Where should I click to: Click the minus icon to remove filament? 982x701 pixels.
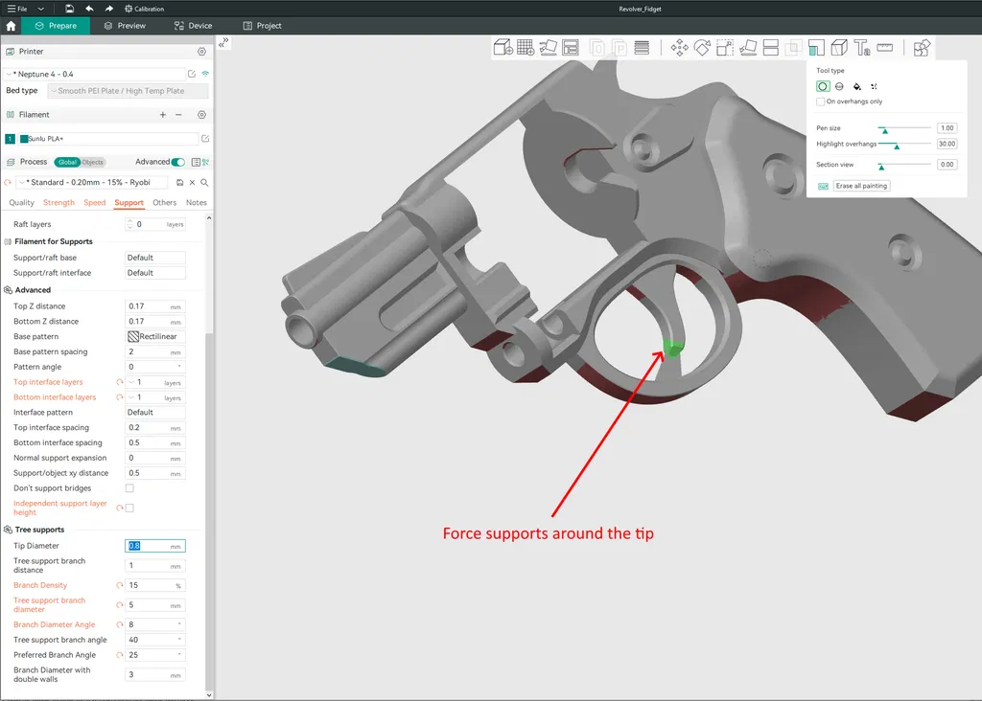point(178,114)
